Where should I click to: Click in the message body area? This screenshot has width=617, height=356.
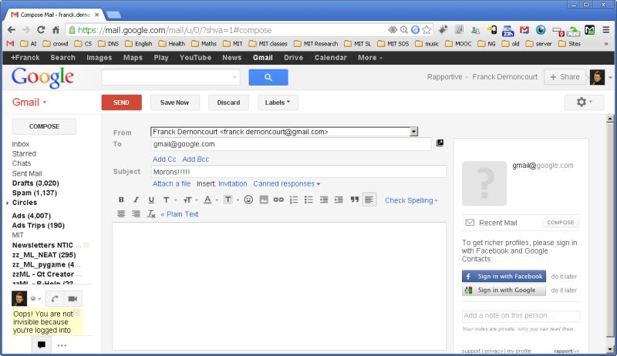(279, 286)
